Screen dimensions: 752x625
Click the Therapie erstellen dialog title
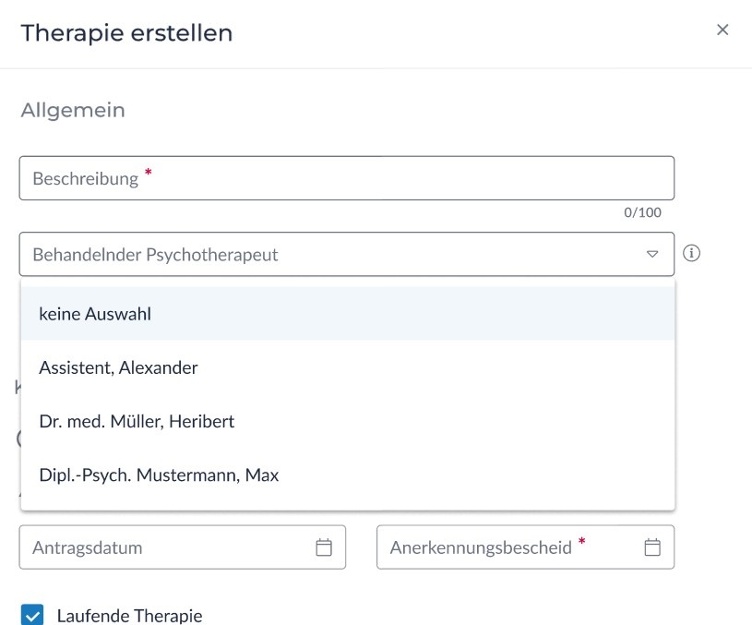click(126, 33)
